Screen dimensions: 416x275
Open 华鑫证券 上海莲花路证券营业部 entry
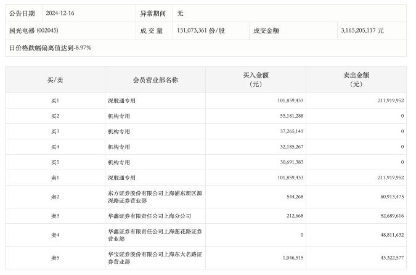pyautogui.click(x=154, y=235)
